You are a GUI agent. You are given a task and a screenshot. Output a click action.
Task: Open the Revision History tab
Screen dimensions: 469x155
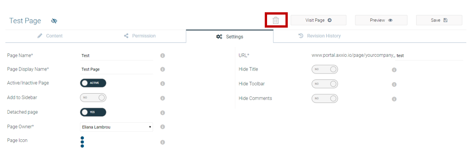tap(319, 36)
